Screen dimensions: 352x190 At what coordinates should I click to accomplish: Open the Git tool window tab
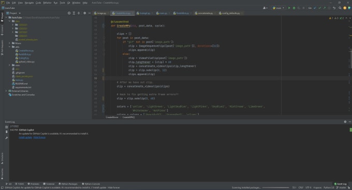8,184
